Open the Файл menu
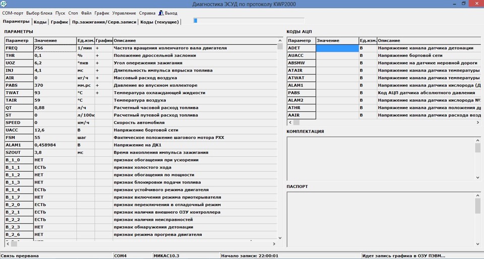This screenshot has height=259, width=484. (x=86, y=13)
